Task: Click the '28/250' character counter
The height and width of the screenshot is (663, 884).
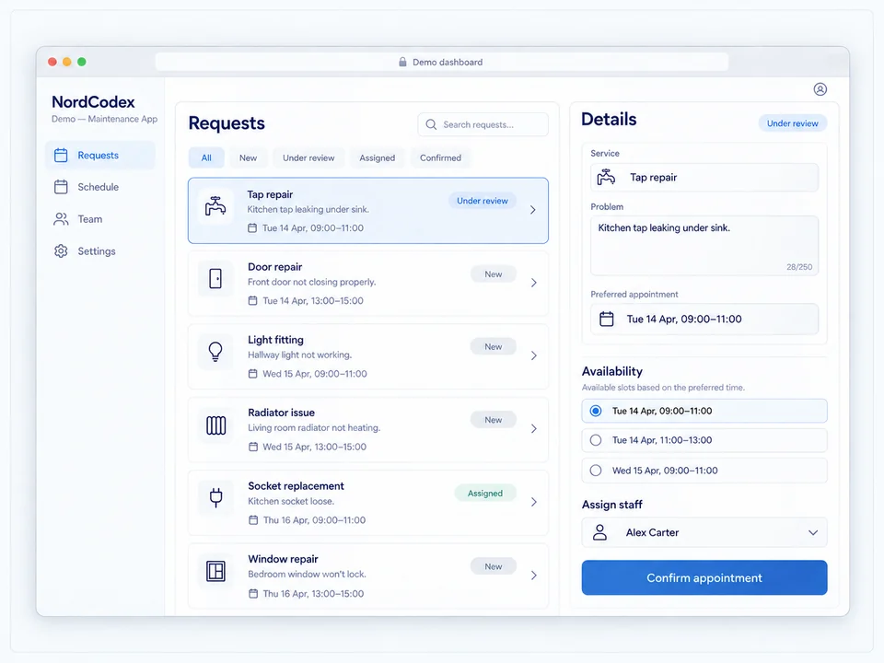Action: pos(799,267)
